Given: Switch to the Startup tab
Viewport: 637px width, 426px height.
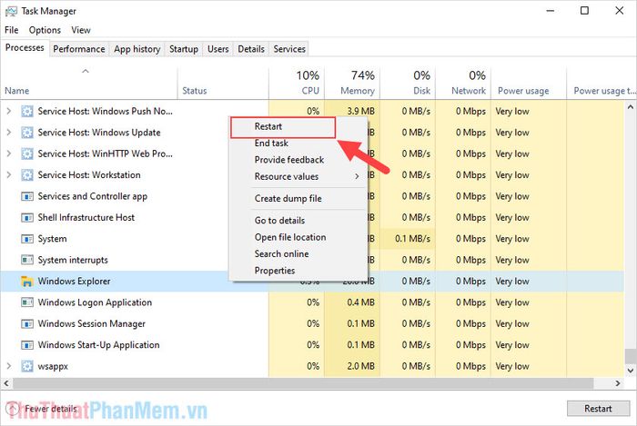Looking at the screenshot, I should pyautogui.click(x=184, y=49).
